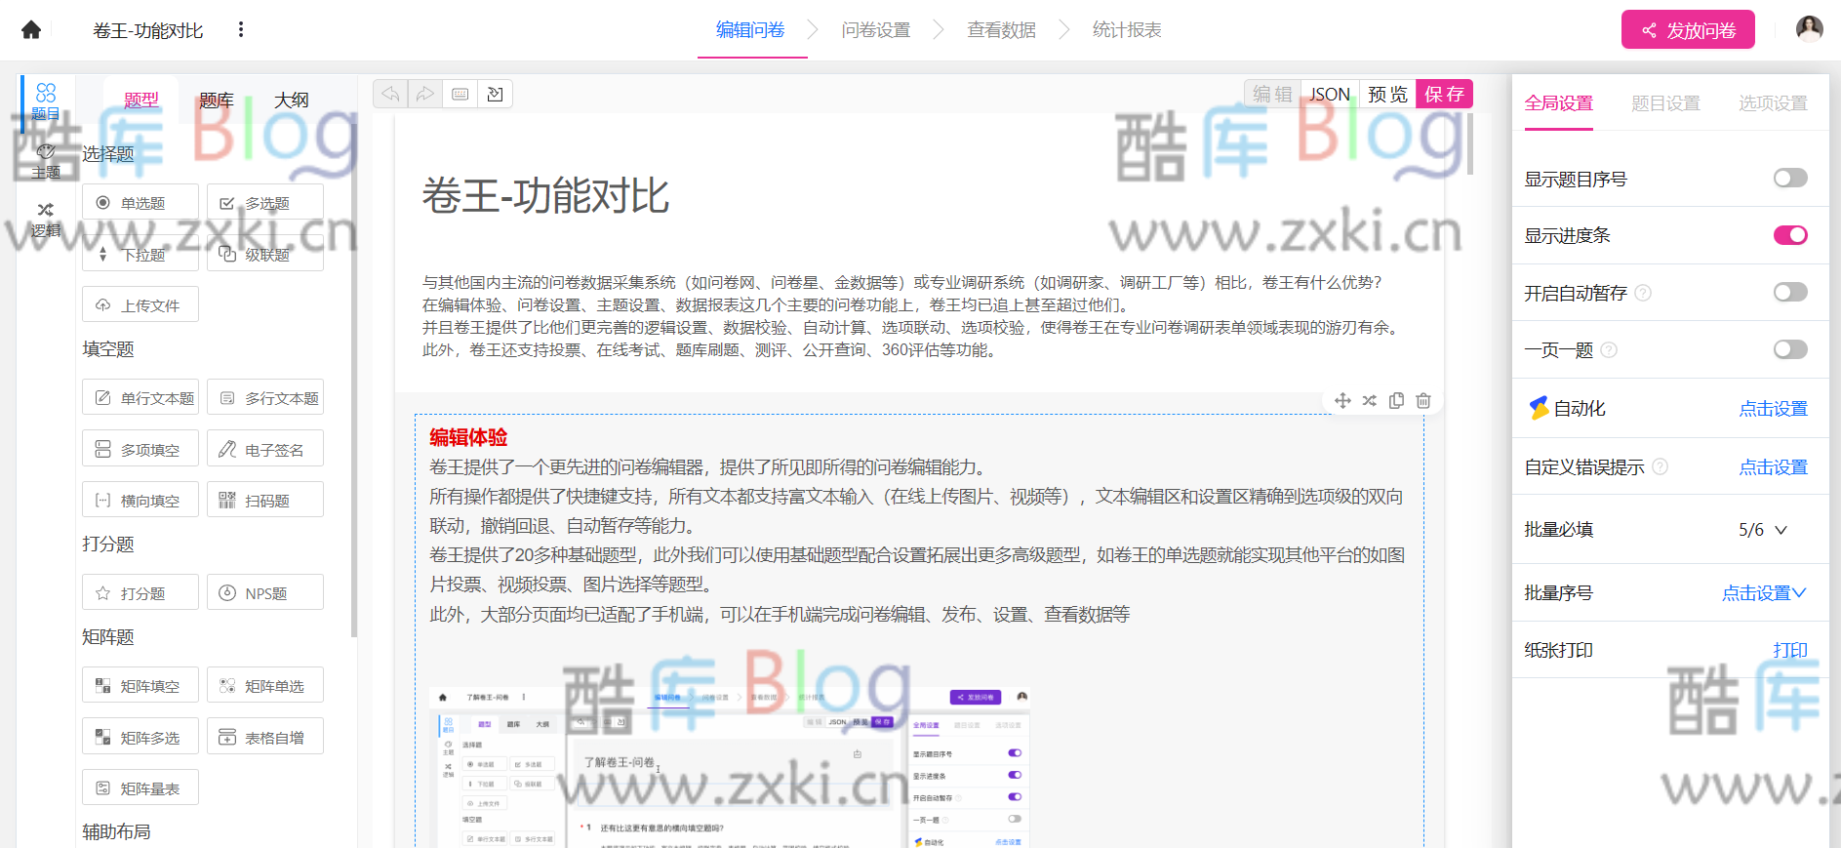The height and width of the screenshot is (848, 1841).
Task: Copy the question block with the duplicate icon
Action: [1396, 401]
